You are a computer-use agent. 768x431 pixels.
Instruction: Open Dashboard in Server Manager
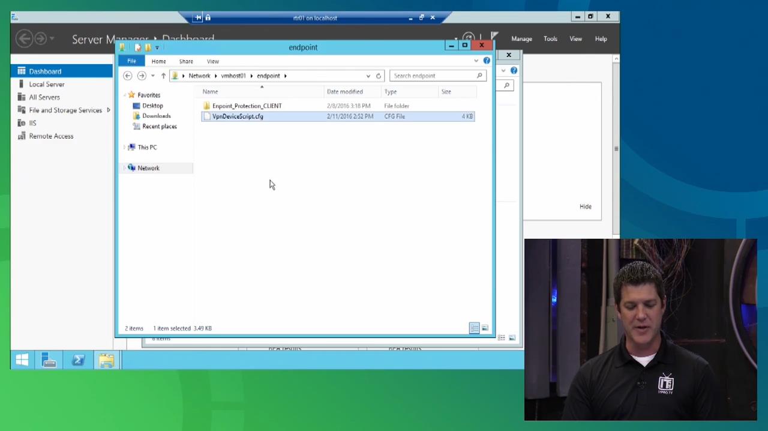[x=45, y=71]
